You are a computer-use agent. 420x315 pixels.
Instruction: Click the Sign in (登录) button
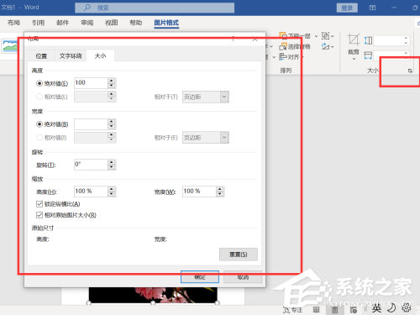click(347, 8)
